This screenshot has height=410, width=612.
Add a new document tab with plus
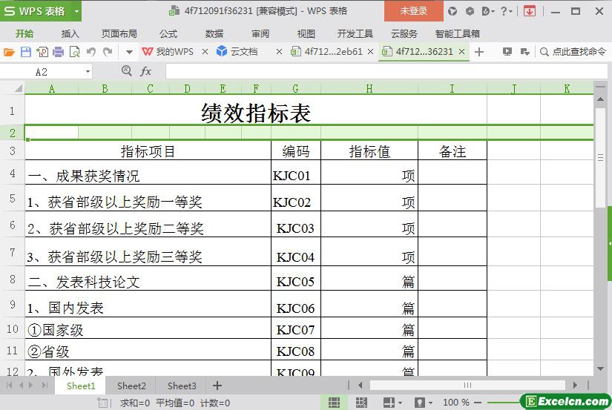479,51
